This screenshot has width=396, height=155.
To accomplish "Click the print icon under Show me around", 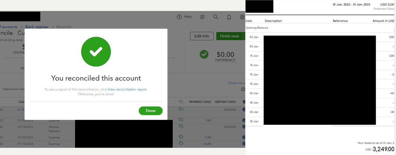I will (243, 89).
